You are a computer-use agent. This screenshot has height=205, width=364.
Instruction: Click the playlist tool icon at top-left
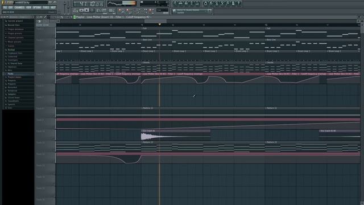pyautogui.click(x=39, y=21)
